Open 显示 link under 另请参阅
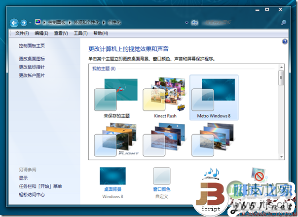 pos(23,178)
